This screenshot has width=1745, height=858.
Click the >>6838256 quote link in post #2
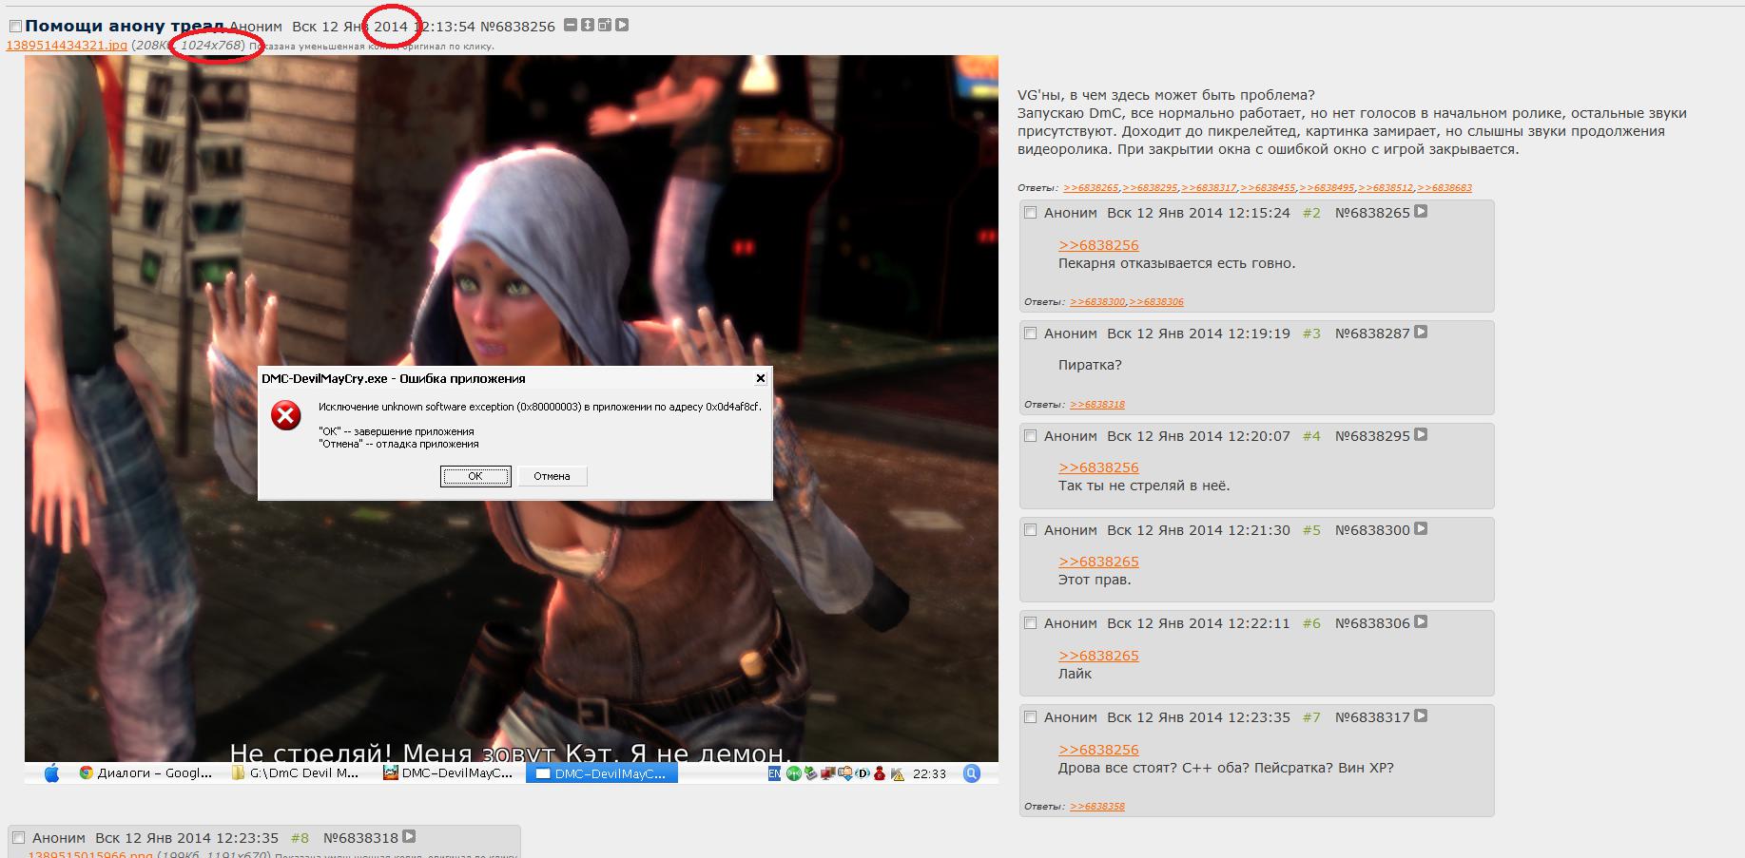coord(1098,245)
